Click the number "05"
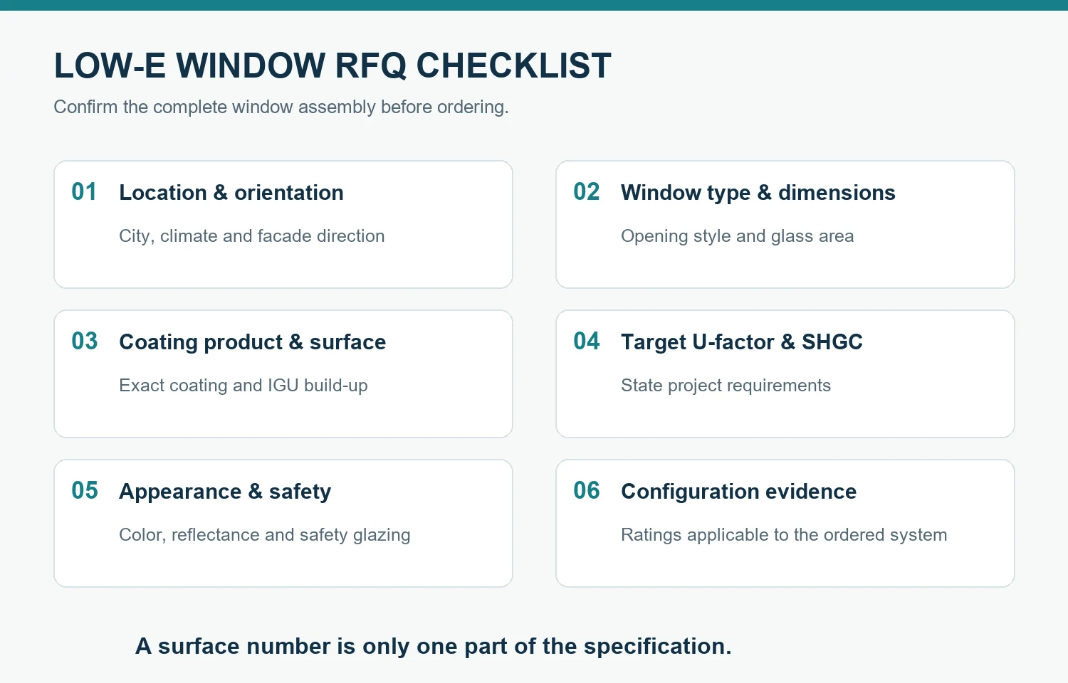Screen dimensions: 1068x683 [x=85, y=491]
